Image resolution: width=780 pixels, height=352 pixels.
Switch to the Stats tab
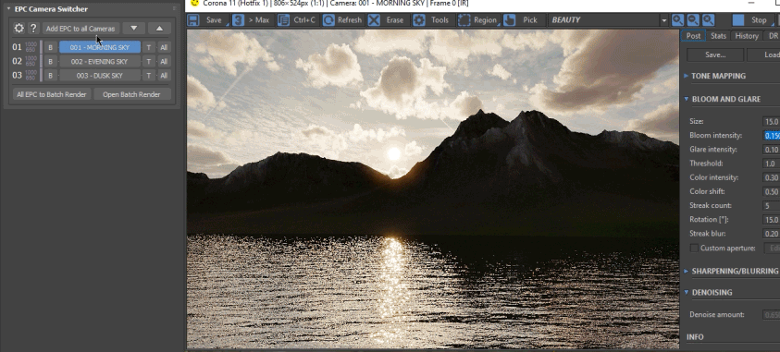pyautogui.click(x=718, y=36)
